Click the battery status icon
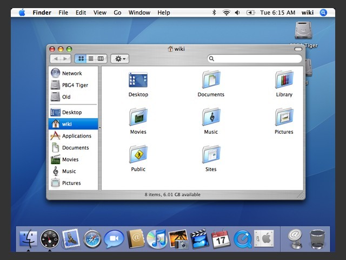The image size is (346, 260). tap(251, 12)
